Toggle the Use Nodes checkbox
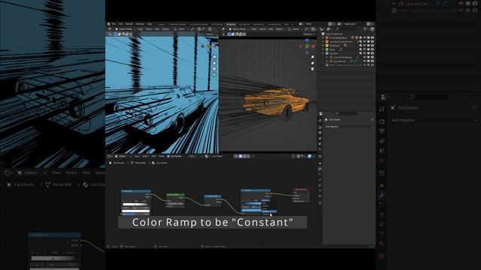 [x=168, y=156]
